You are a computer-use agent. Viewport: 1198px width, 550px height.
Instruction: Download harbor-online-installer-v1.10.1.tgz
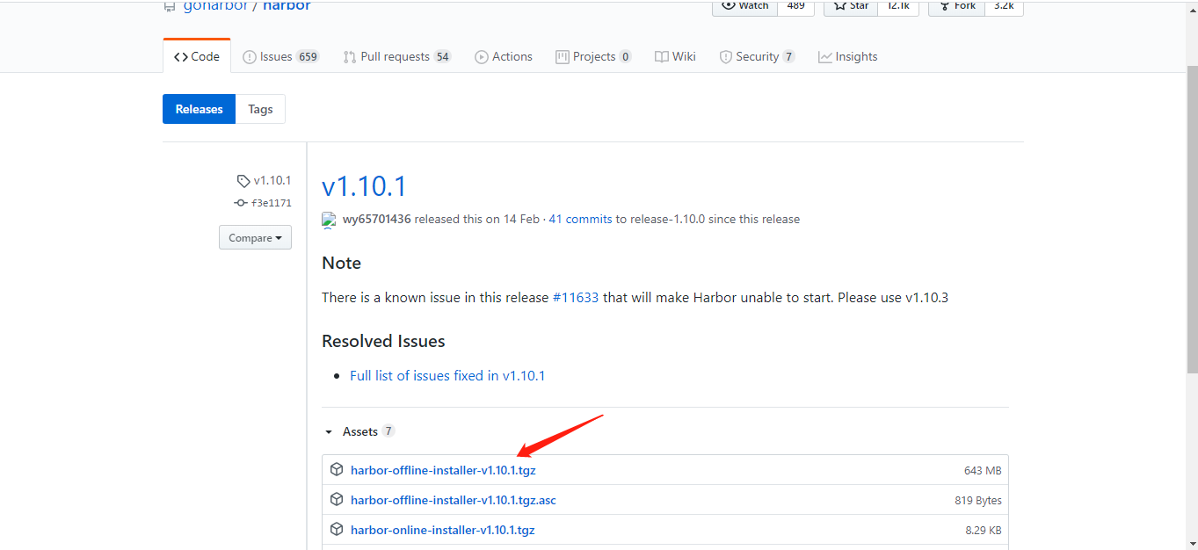pos(443,530)
